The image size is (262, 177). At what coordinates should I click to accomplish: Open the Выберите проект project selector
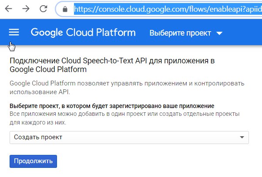(x=186, y=33)
